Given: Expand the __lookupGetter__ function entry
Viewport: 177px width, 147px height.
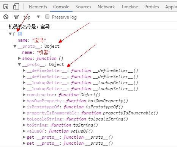Looking at the screenshot, I should [x=24, y=83].
